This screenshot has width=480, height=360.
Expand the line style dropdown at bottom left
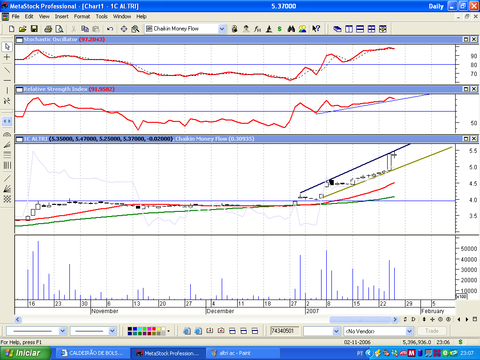click(x=62, y=331)
